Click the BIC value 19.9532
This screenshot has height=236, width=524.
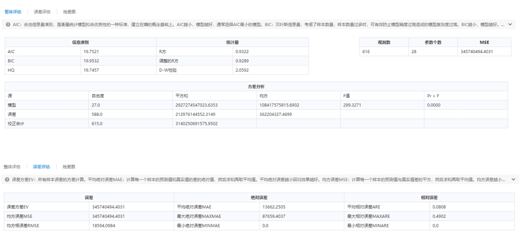[91, 61]
